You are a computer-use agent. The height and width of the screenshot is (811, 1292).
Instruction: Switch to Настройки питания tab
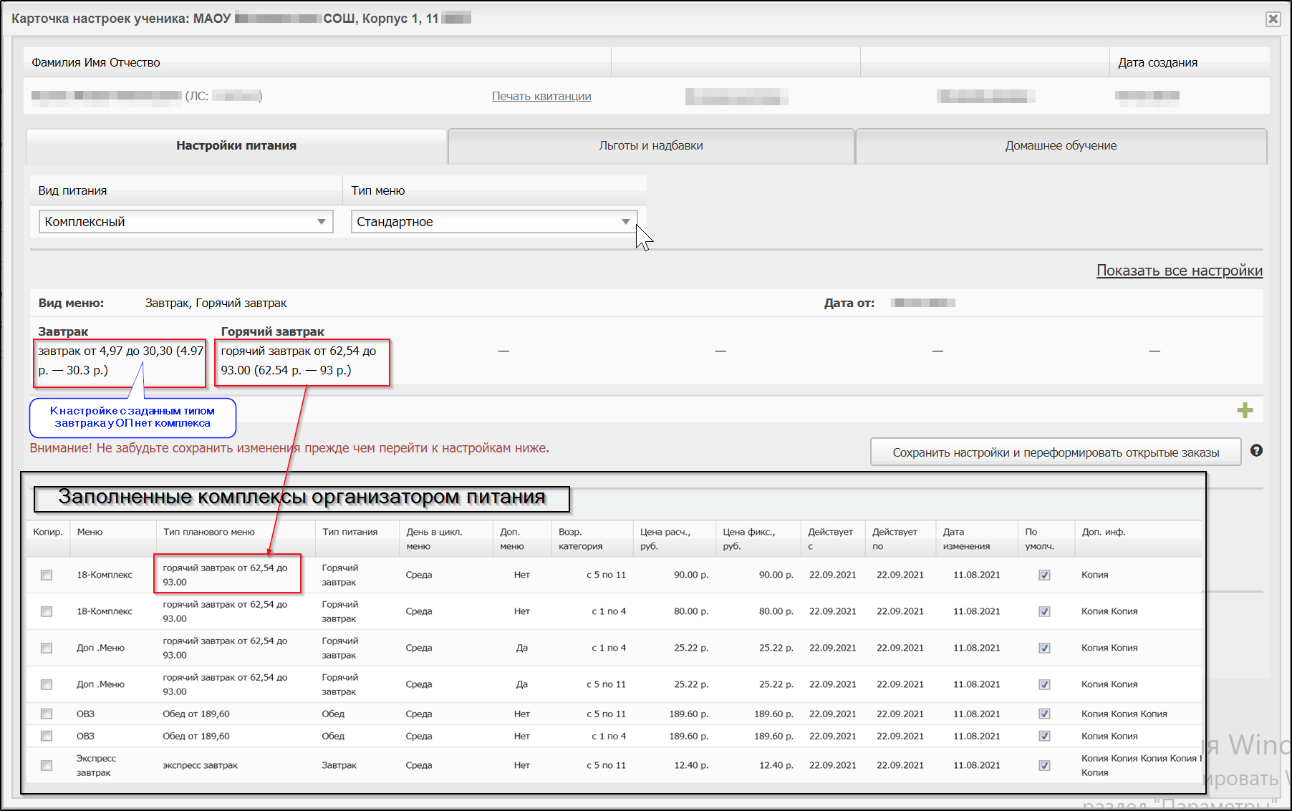[236, 146]
